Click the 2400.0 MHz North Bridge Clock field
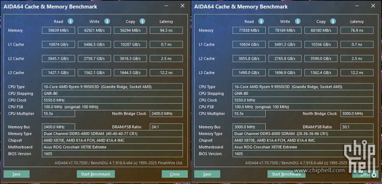The image size is (382, 184). pyautogui.click(x=166, y=114)
